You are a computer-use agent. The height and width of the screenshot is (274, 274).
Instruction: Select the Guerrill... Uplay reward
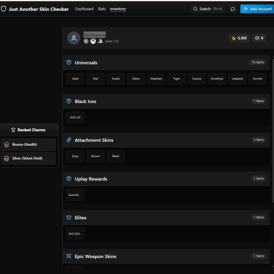75,195
